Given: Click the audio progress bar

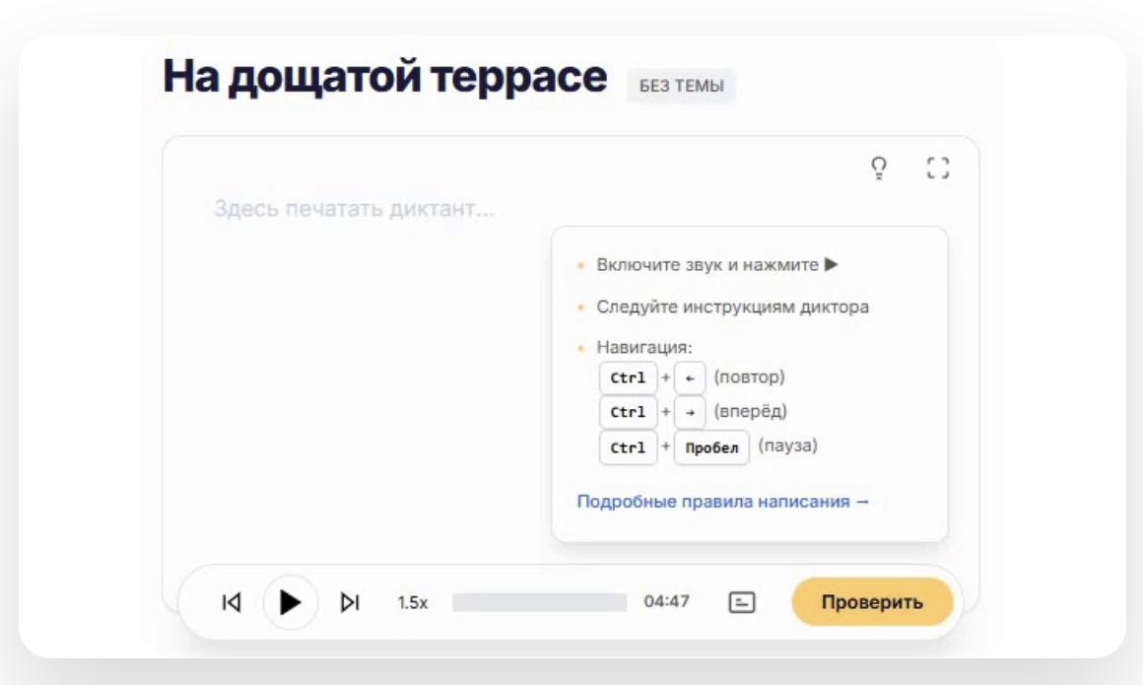Looking at the screenshot, I should click(x=539, y=602).
